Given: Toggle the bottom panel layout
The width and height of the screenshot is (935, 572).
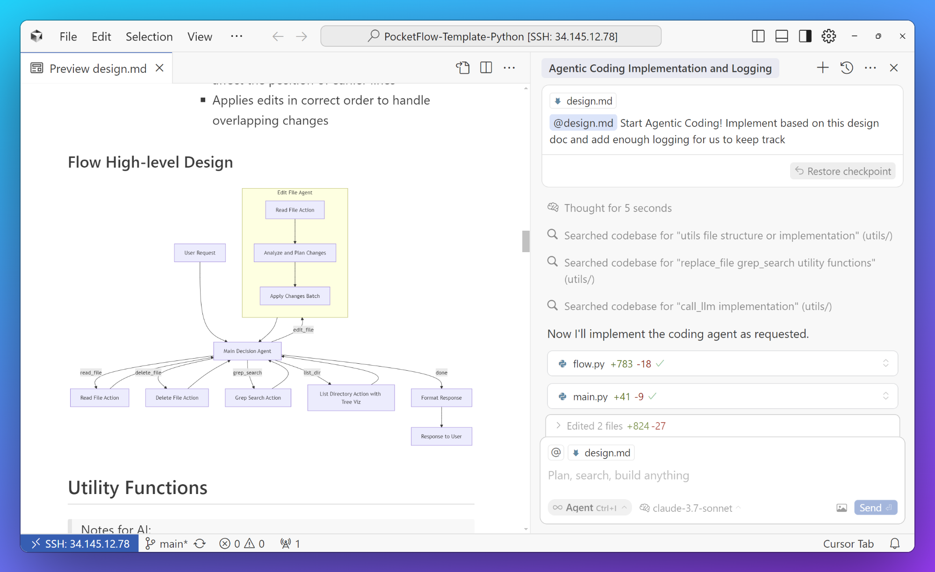Looking at the screenshot, I should pos(782,36).
